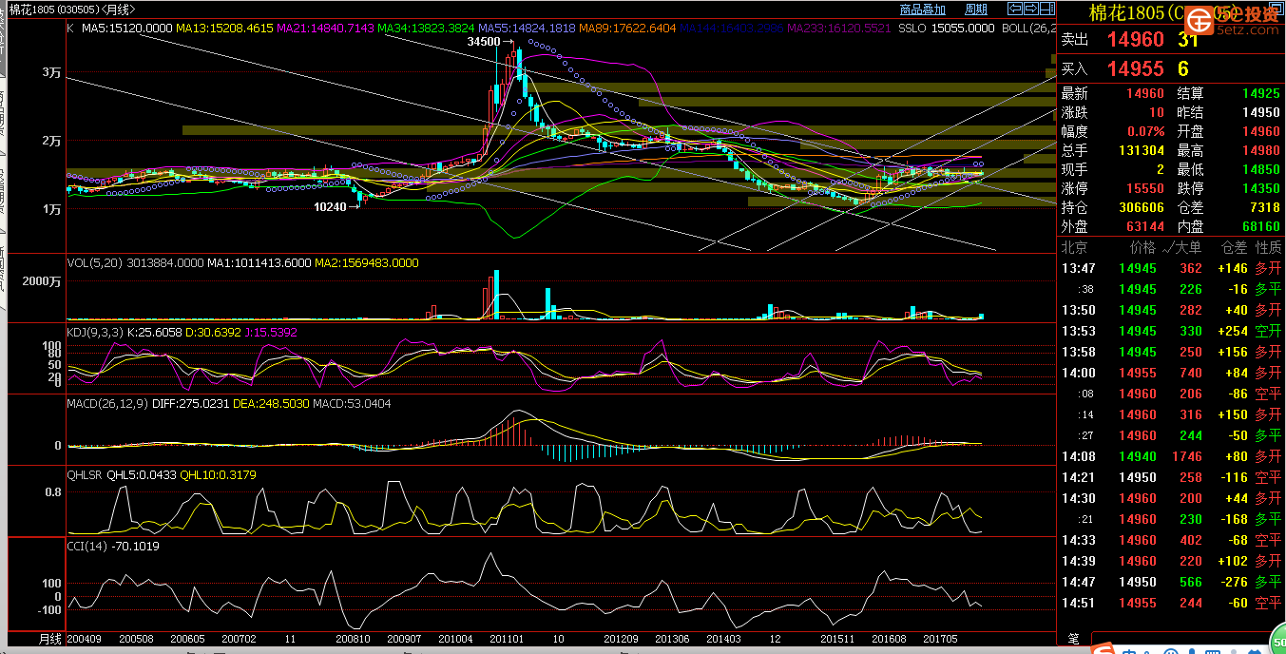Click the 34500 high price marker

[x=483, y=43]
